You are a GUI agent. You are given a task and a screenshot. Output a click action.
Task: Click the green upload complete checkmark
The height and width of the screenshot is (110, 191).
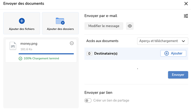[x=20, y=59]
